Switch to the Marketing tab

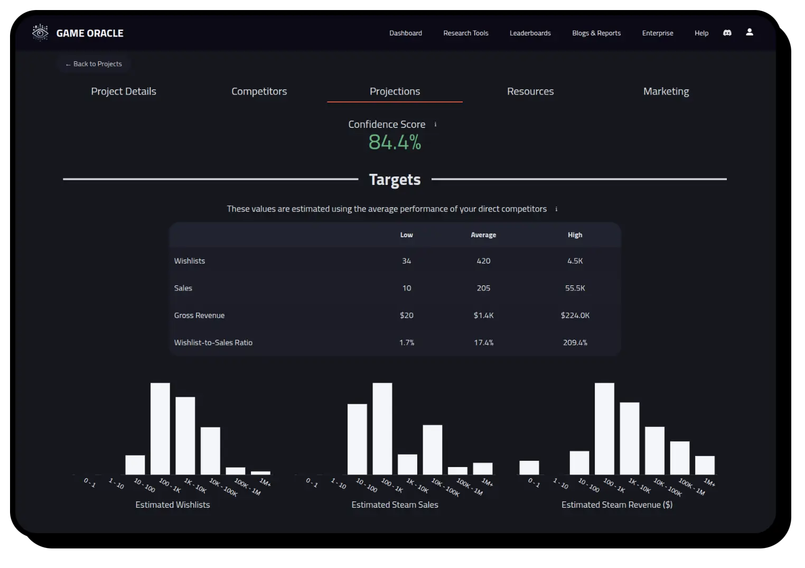(x=666, y=91)
